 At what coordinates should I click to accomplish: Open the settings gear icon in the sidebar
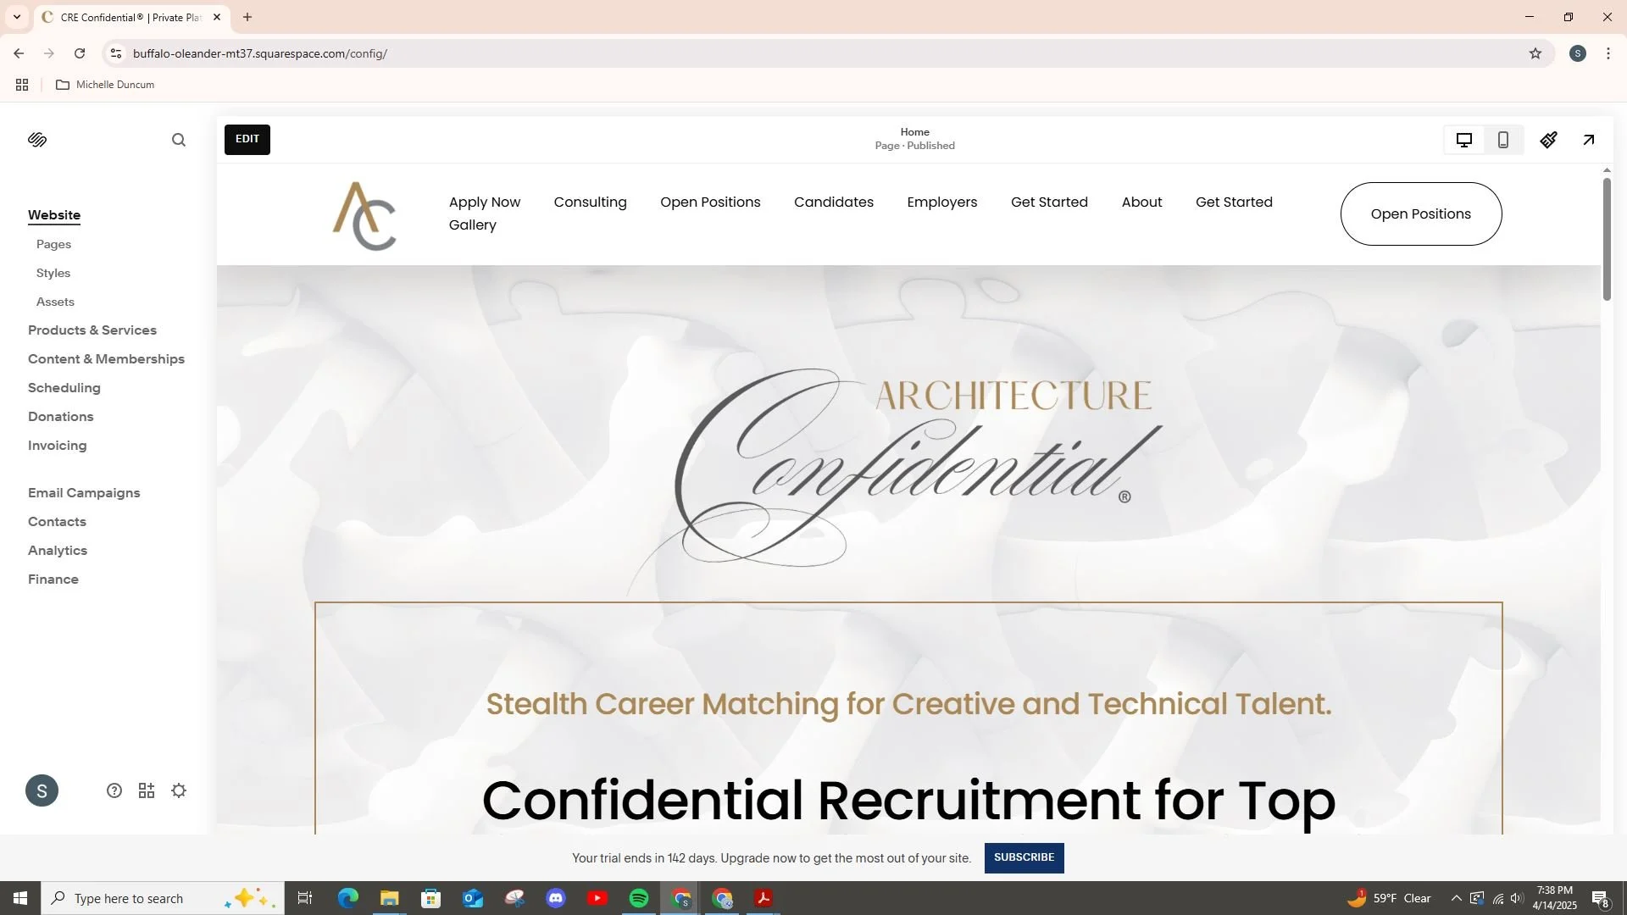179,790
